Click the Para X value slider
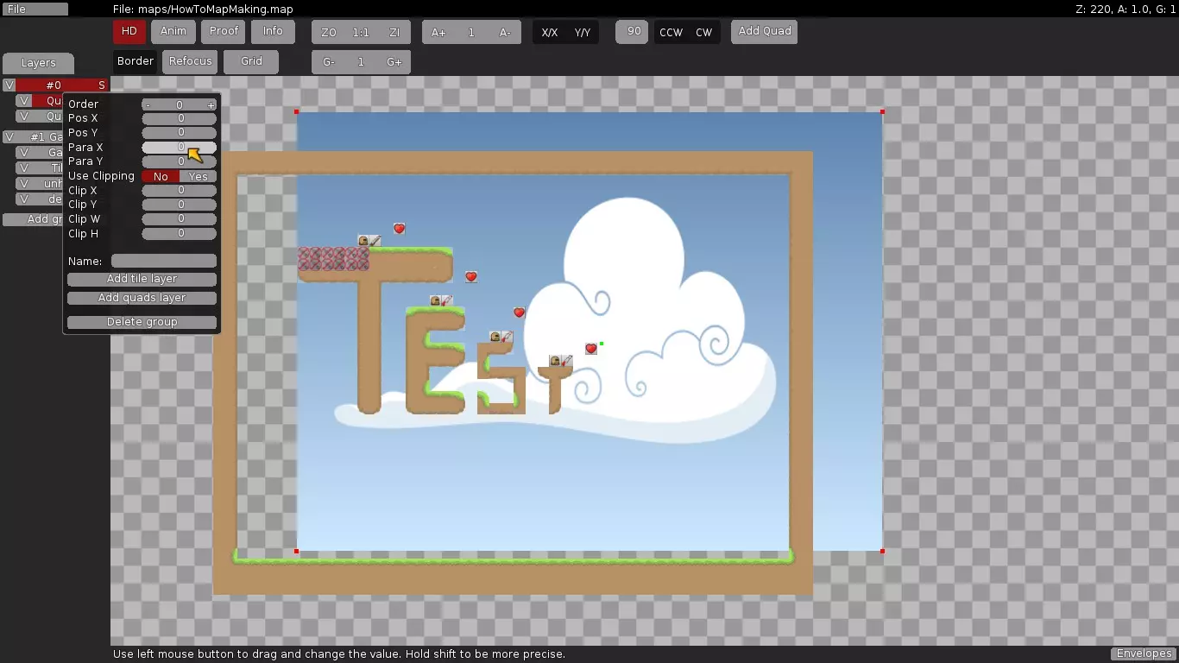The width and height of the screenshot is (1179, 663). tap(180, 148)
